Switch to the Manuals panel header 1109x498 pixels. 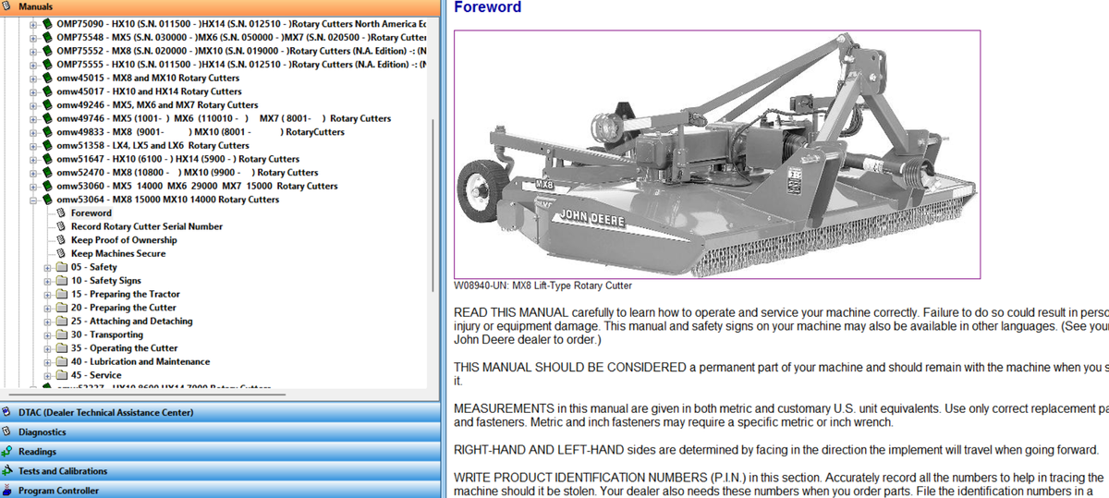(x=35, y=6)
